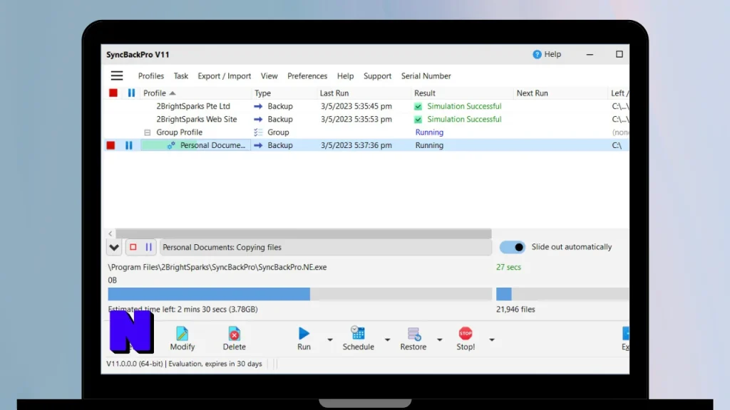Click the Stop! sign icon
This screenshot has width=730, height=410.
pyautogui.click(x=466, y=333)
